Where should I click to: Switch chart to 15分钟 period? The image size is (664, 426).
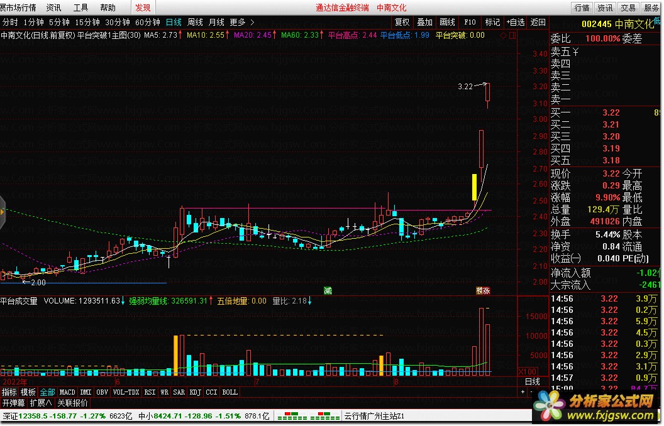pyautogui.click(x=87, y=23)
